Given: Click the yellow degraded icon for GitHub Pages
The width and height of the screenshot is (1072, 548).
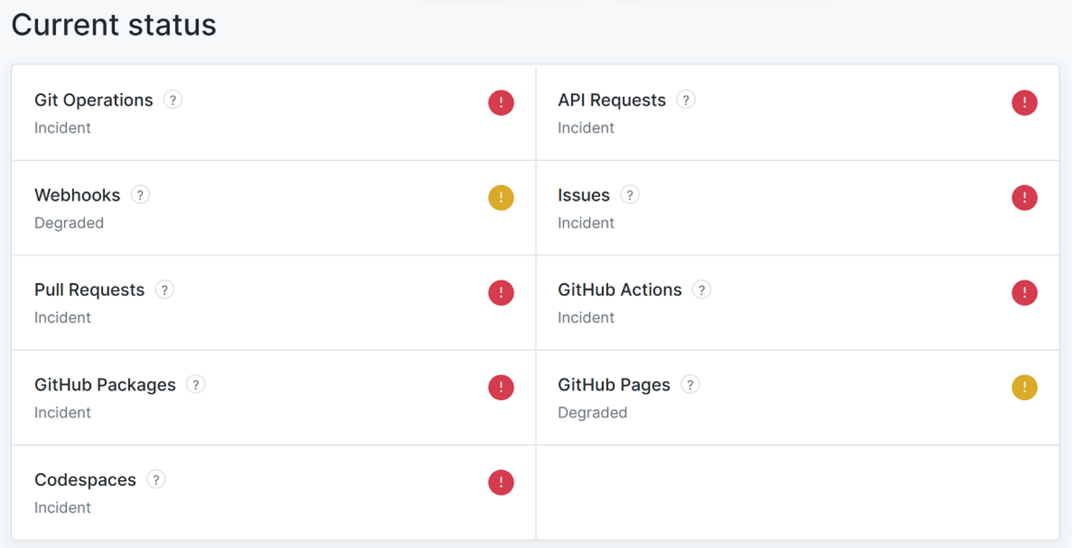Looking at the screenshot, I should tap(1024, 388).
